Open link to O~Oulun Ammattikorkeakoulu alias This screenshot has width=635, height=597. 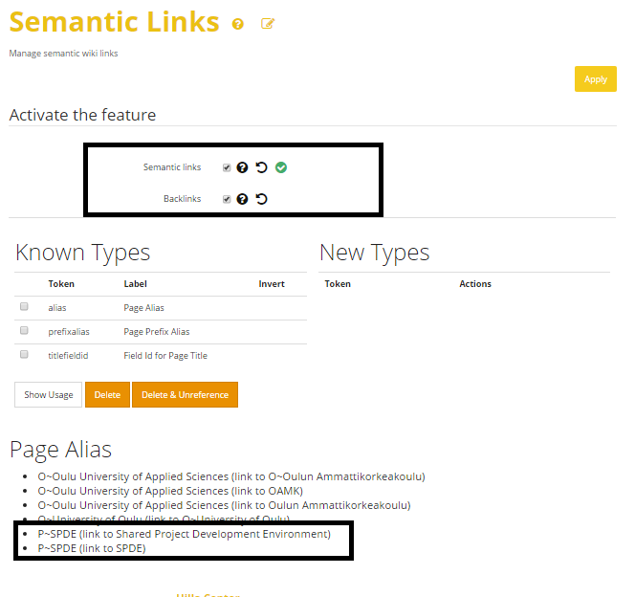tap(231, 476)
